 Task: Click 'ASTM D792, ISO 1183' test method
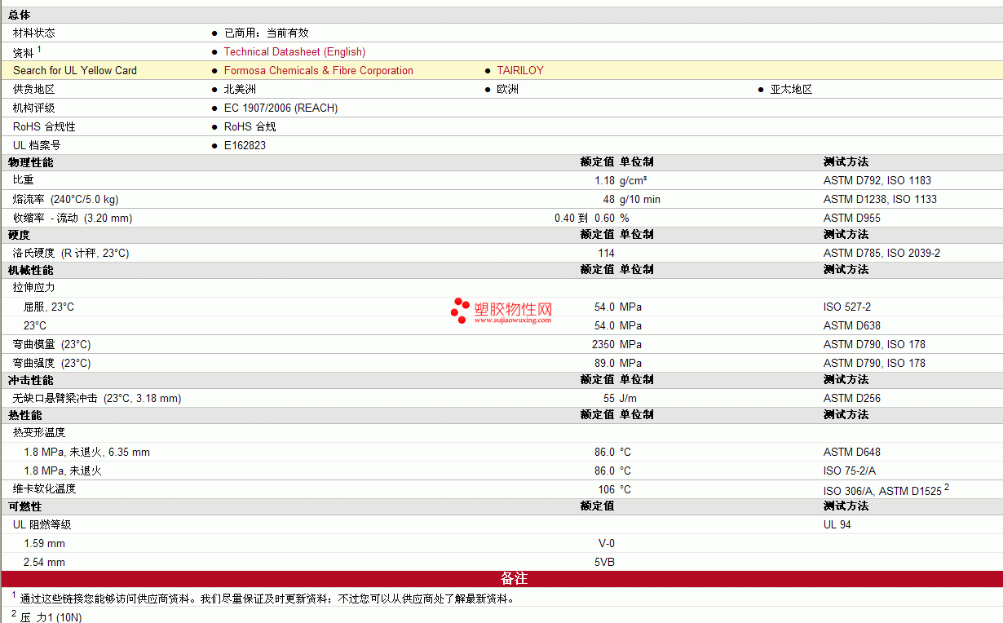877,180
